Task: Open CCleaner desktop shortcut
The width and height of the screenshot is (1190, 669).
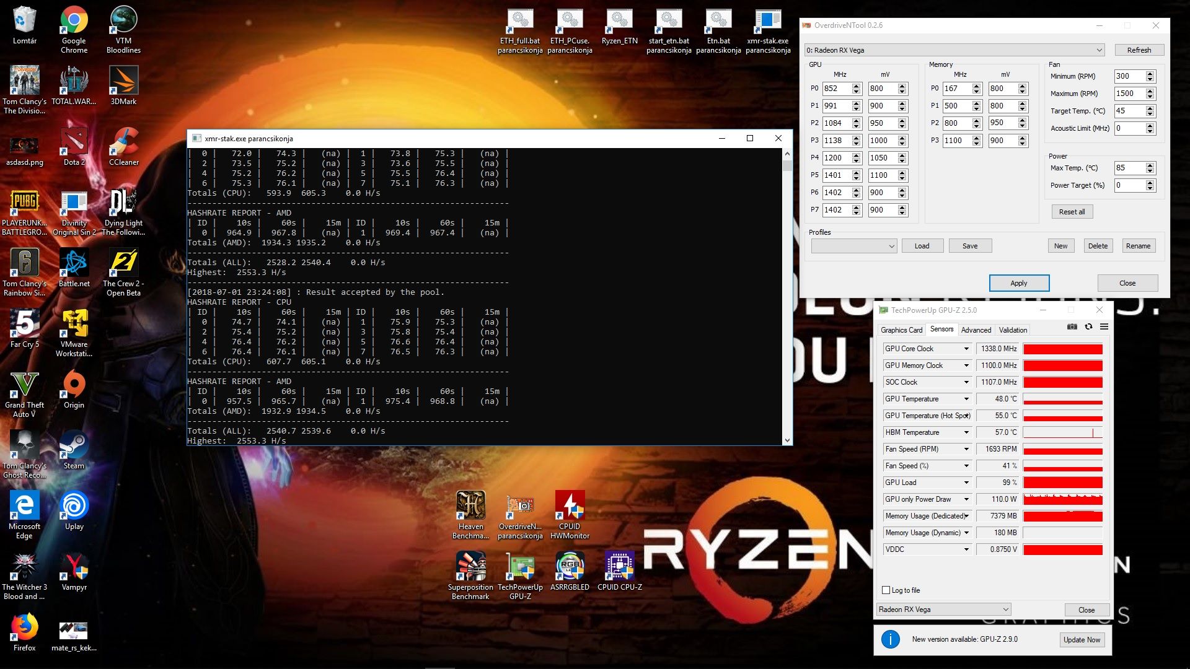Action: pos(123,146)
